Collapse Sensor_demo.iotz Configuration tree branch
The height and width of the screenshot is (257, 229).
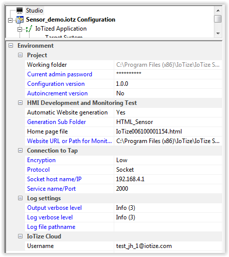pos(11,20)
